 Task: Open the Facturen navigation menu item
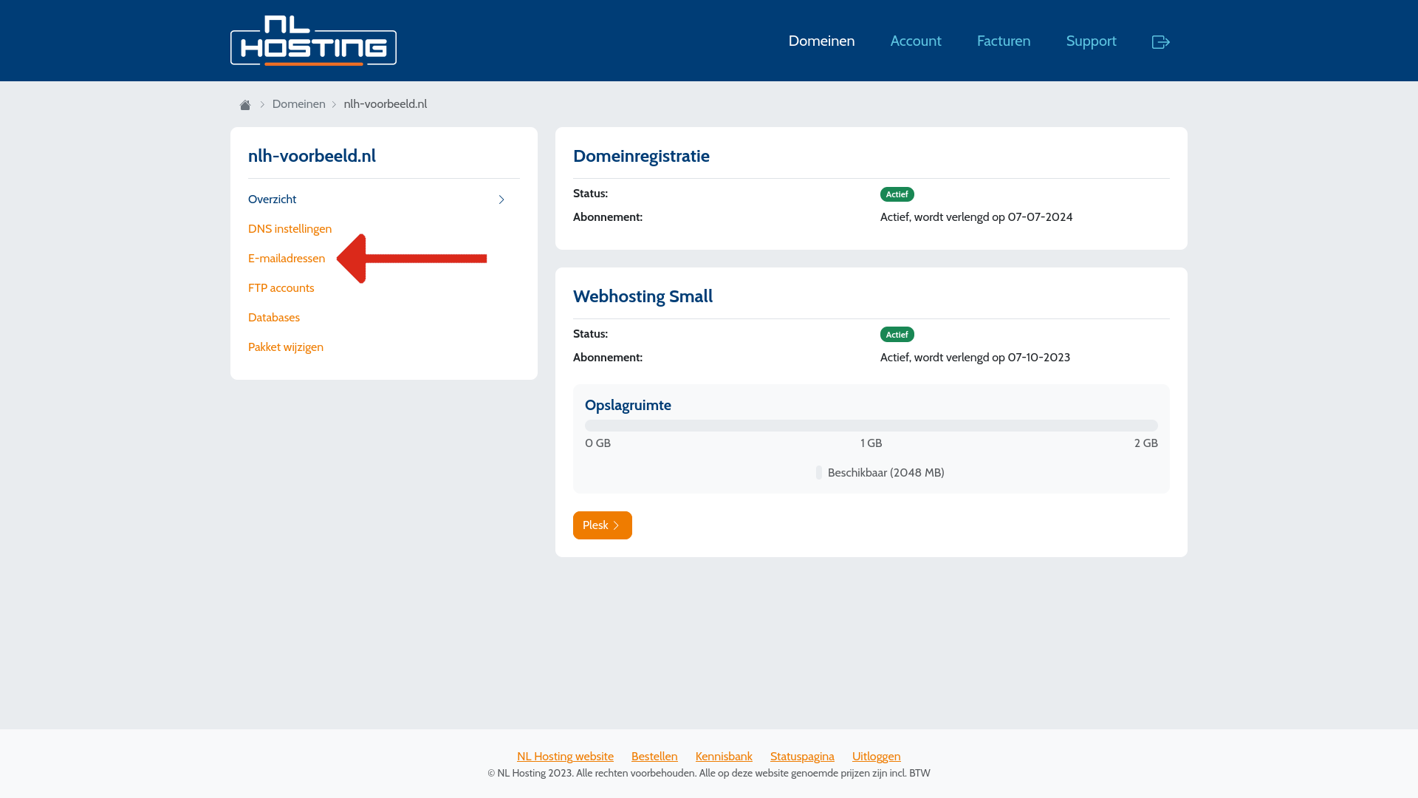pyautogui.click(x=1003, y=41)
